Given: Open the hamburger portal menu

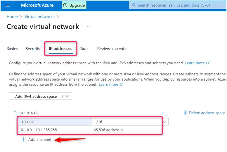Looking at the screenshot, I should pos(8,5).
